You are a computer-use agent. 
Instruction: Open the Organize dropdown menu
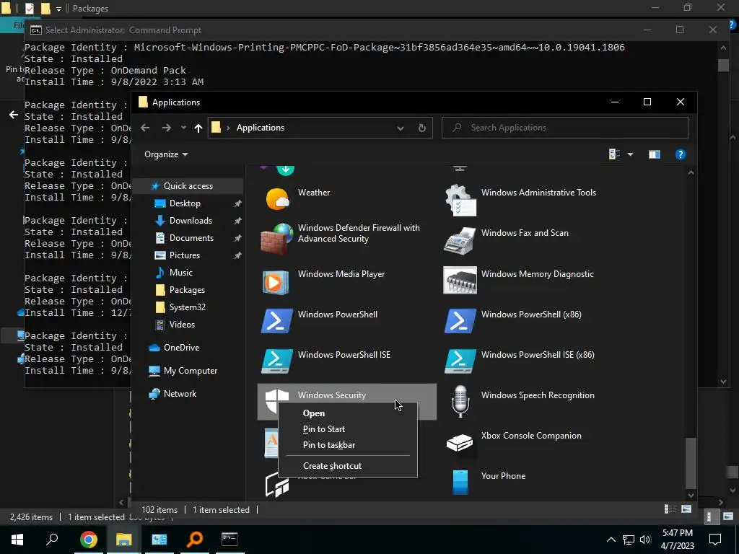click(x=166, y=154)
